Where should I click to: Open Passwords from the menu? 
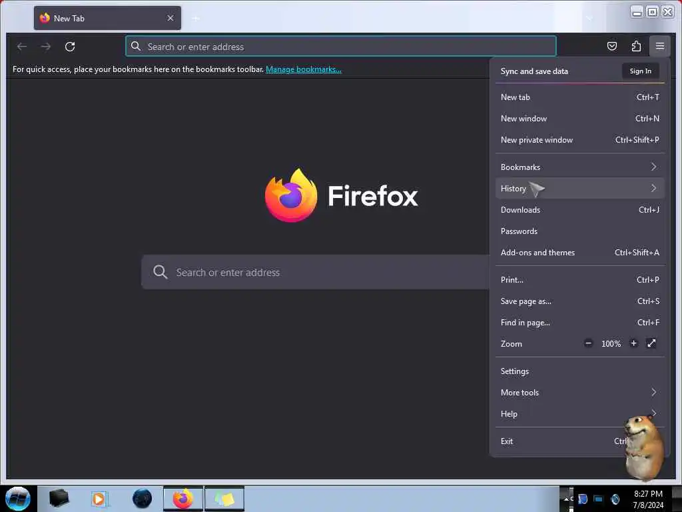click(x=580, y=231)
